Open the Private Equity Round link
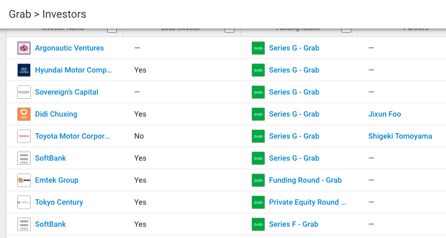Image resolution: width=446 pixels, height=238 pixels. tap(308, 202)
